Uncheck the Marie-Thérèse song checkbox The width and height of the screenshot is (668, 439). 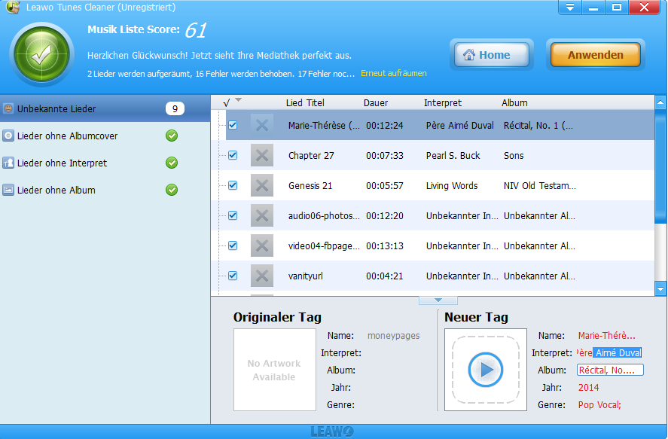pyautogui.click(x=233, y=125)
